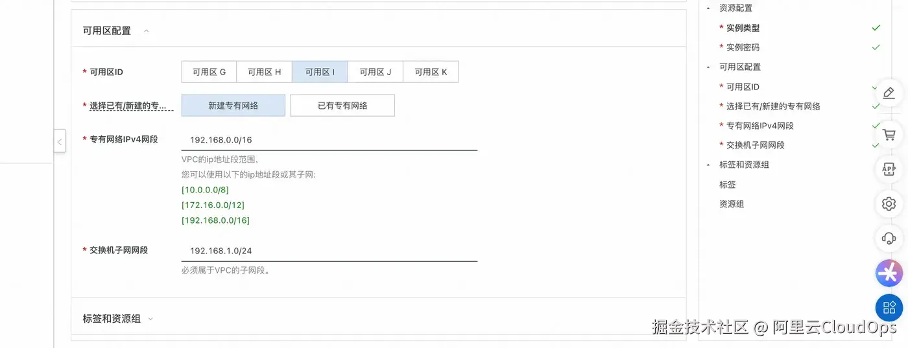
Task: Click the 资源组 outline link
Action: [x=732, y=204]
